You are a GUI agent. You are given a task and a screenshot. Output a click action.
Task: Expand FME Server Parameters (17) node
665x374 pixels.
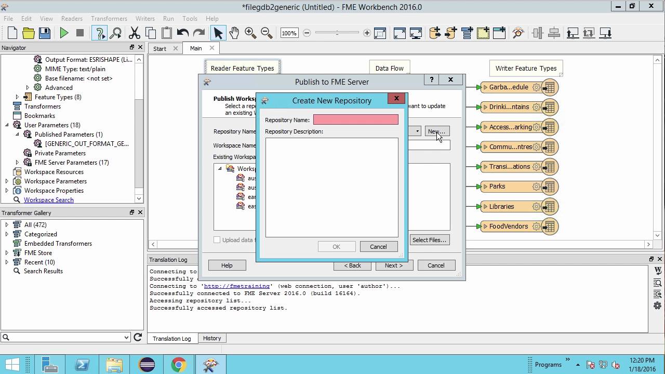click(17, 163)
